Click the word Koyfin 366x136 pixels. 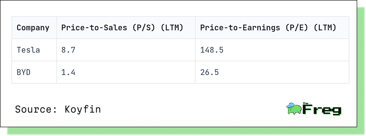(x=83, y=109)
